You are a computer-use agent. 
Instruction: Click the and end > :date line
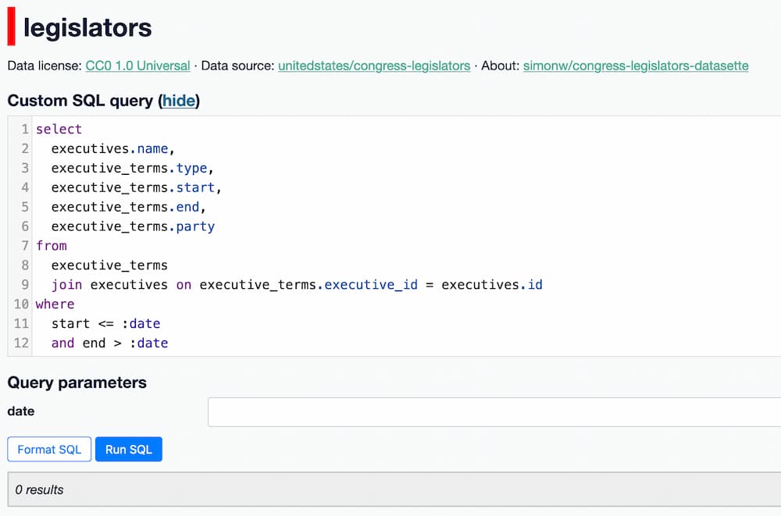click(109, 343)
